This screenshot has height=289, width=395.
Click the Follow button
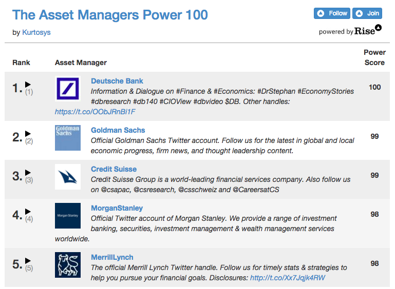coord(332,13)
